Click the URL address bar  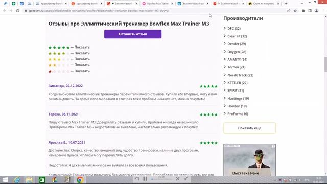click(154, 11)
